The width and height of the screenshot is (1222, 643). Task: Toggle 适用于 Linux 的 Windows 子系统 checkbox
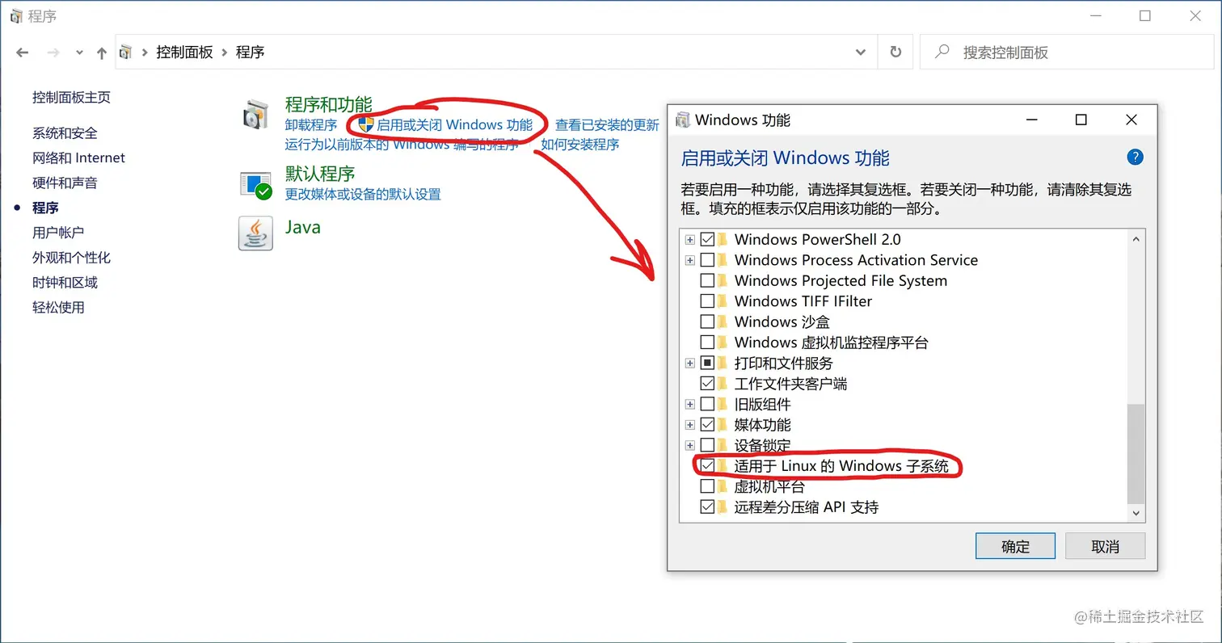(707, 465)
